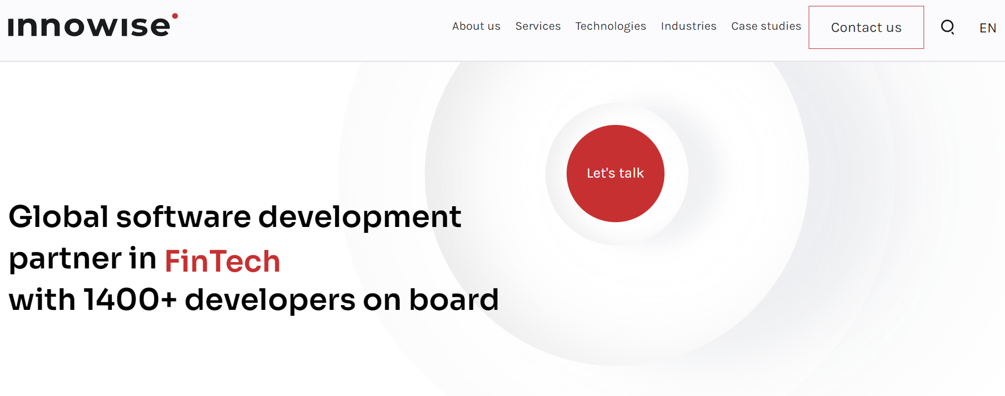Open the Services menu
Screen dimensions: 1005x396
pos(538,26)
